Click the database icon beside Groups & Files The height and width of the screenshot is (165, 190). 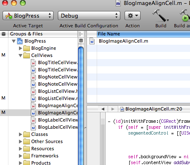click(x=4, y=34)
